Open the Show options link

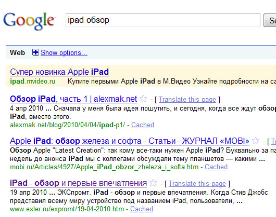click(64, 52)
